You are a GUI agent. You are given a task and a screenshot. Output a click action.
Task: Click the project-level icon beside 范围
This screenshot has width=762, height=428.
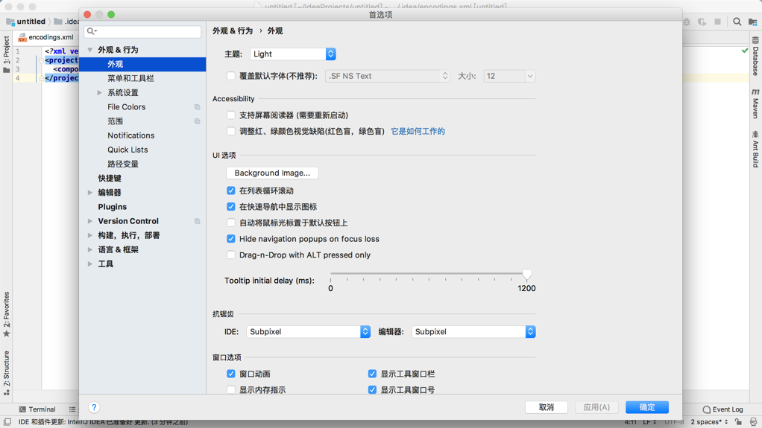(198, 121)
